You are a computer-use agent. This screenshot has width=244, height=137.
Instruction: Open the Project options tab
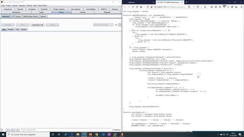59,9
